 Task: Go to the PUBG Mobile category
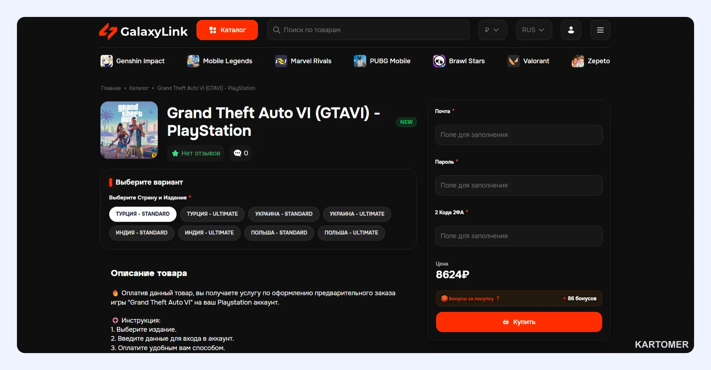(382, 61)
